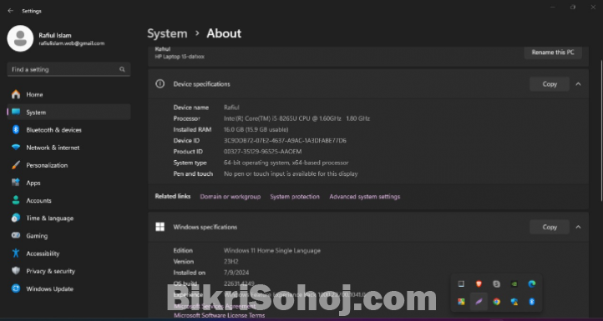Screen dimensions: 603x321
Task: Click the 23H2 version value
Action: coord(231,262)
